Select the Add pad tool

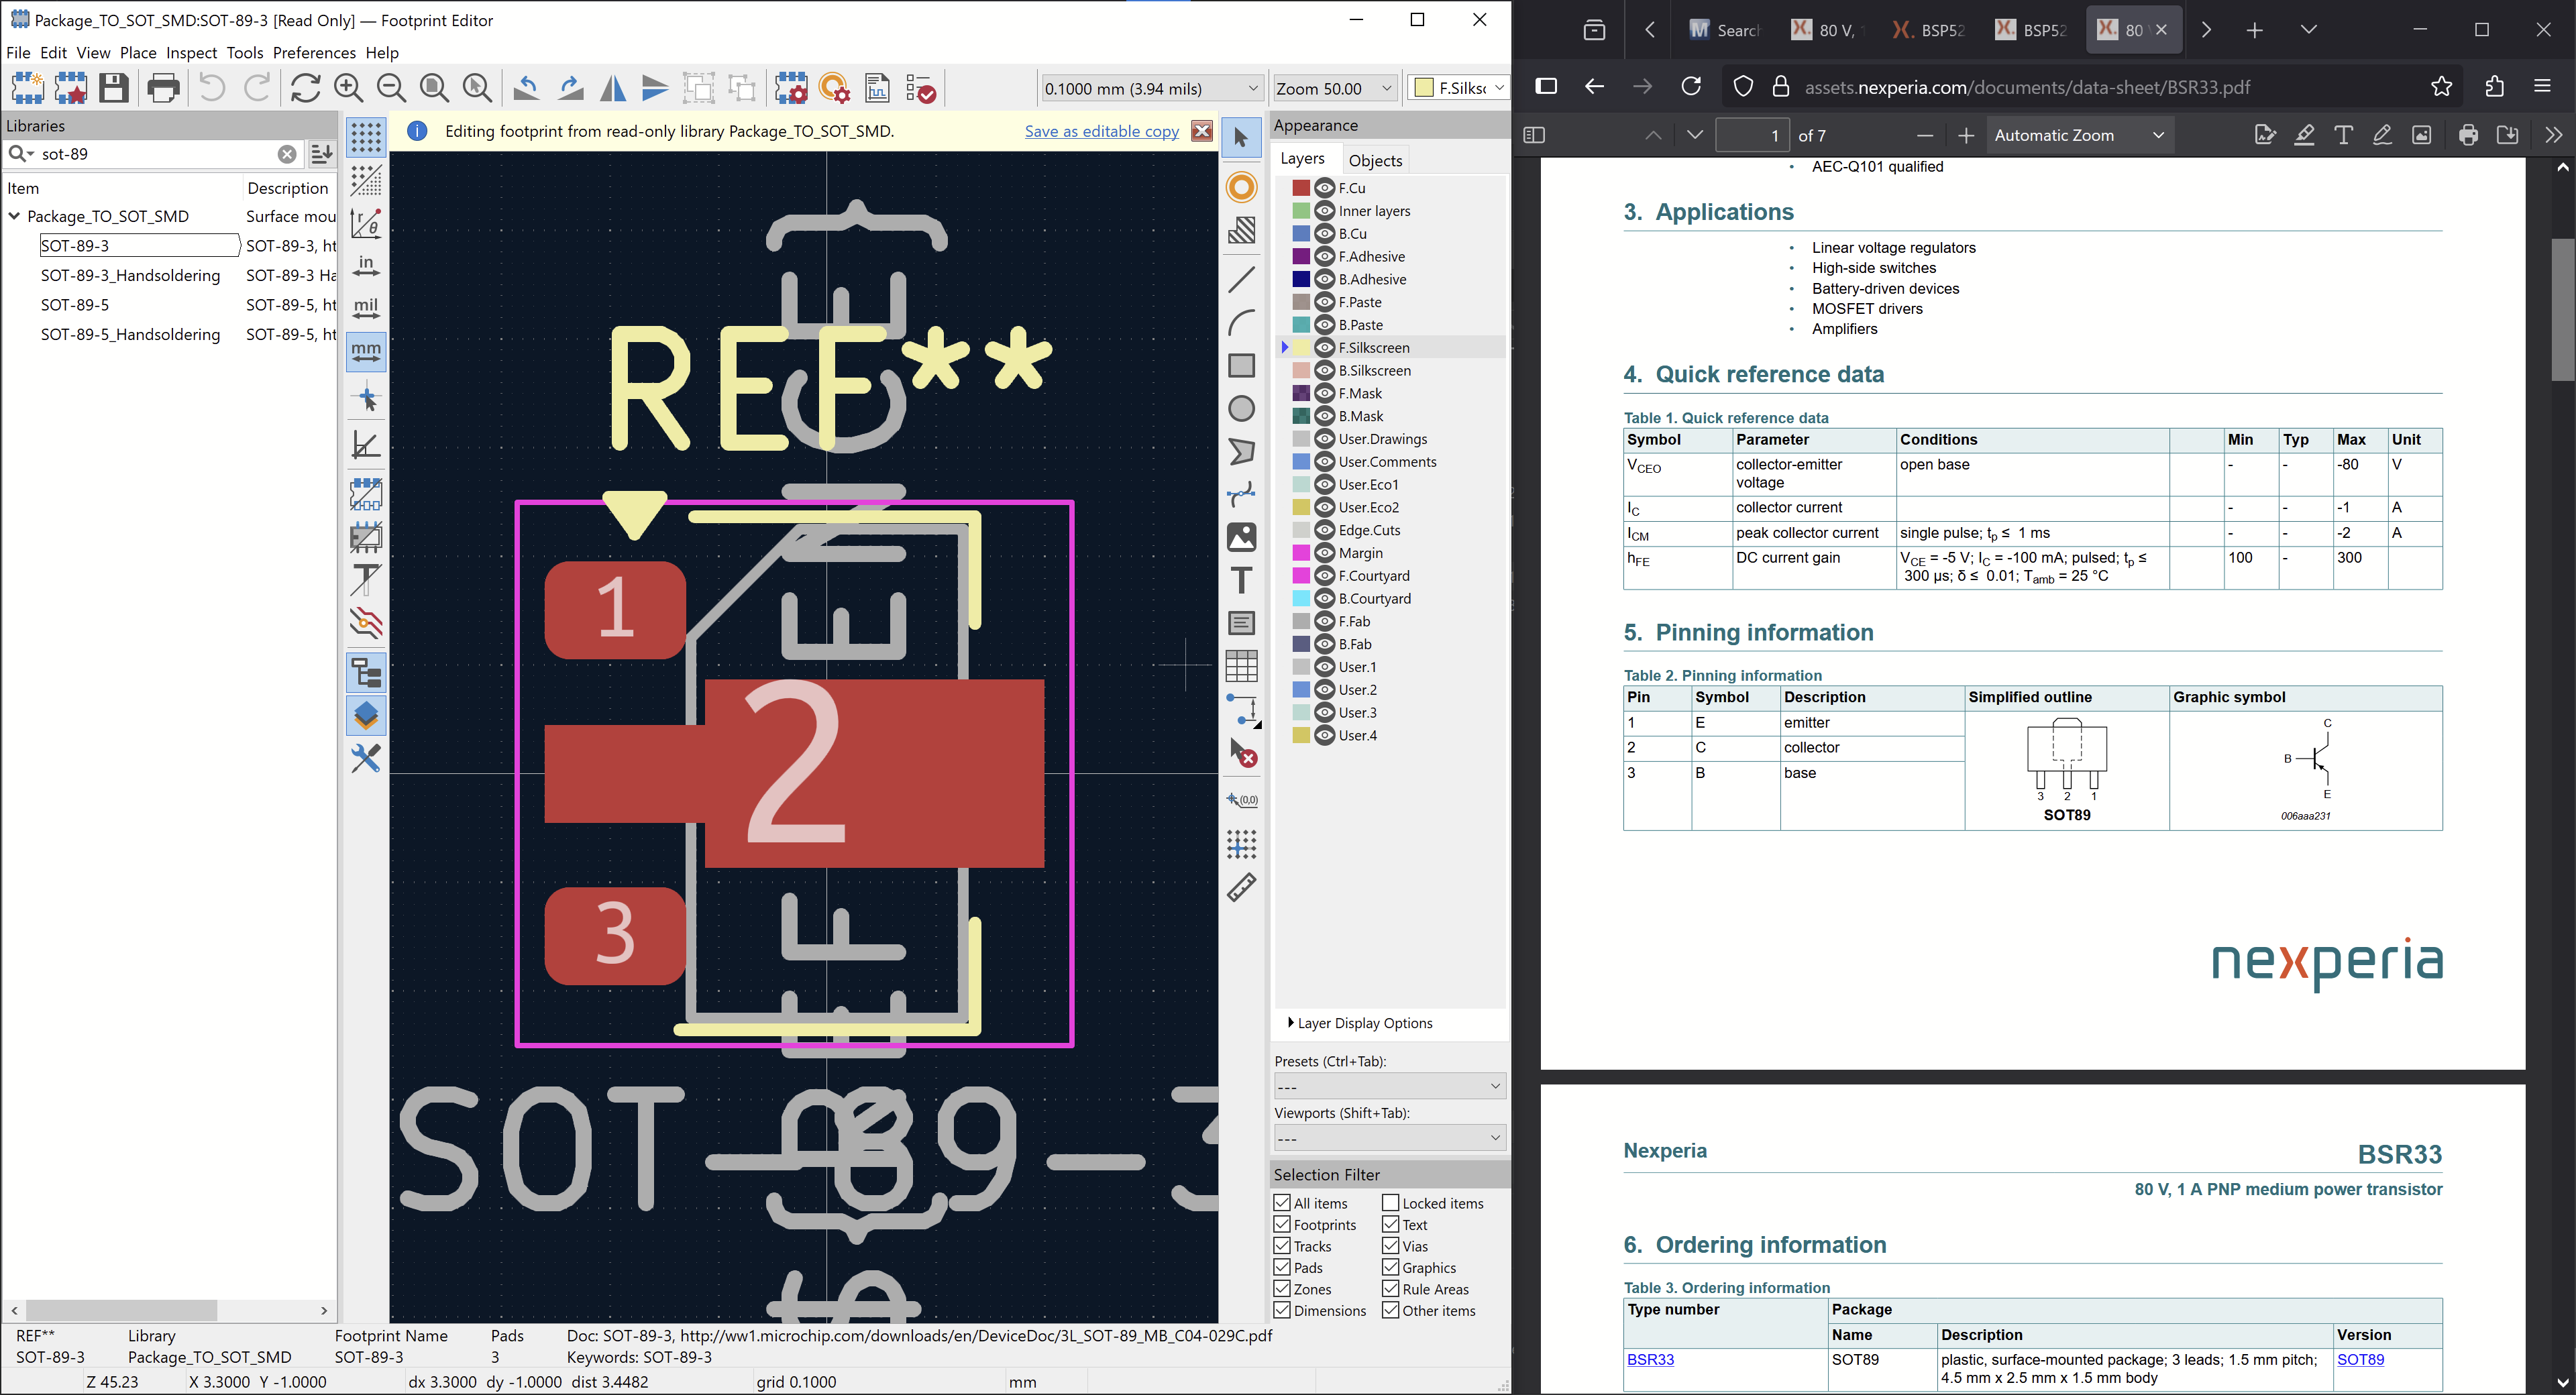pyautogui.click(x=1241, y=187)
